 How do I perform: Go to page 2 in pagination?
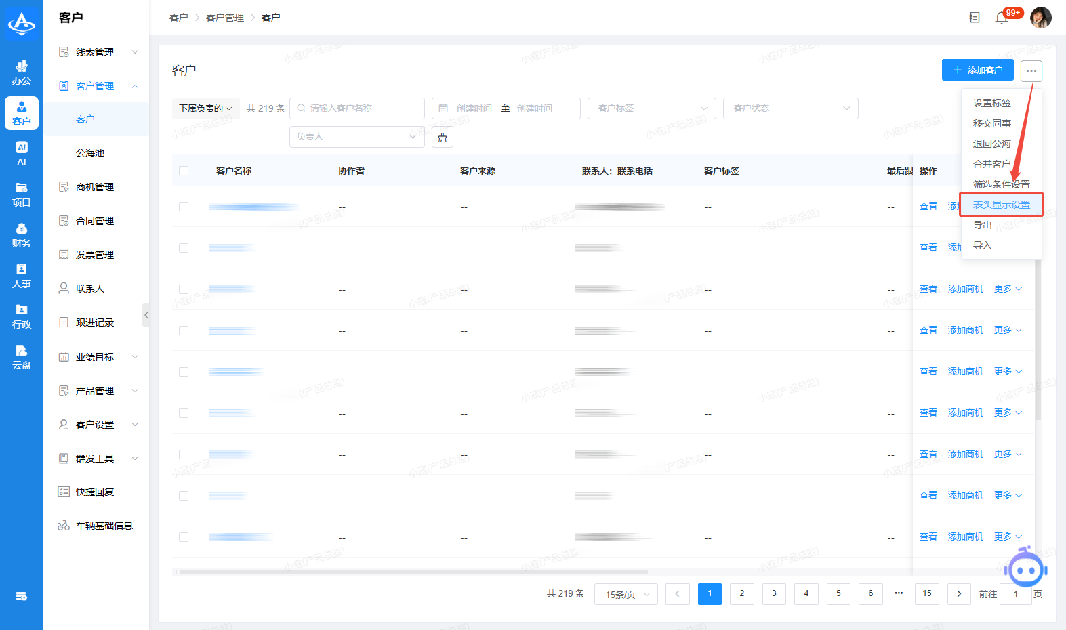[741, 593]
